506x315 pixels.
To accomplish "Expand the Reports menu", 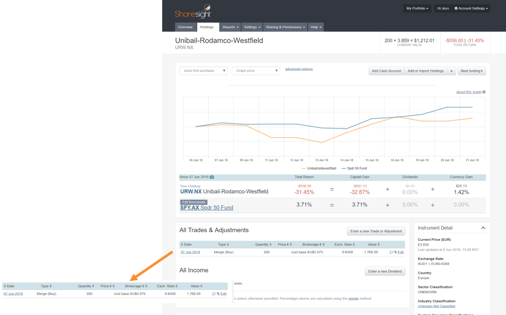I will [230, 27].
